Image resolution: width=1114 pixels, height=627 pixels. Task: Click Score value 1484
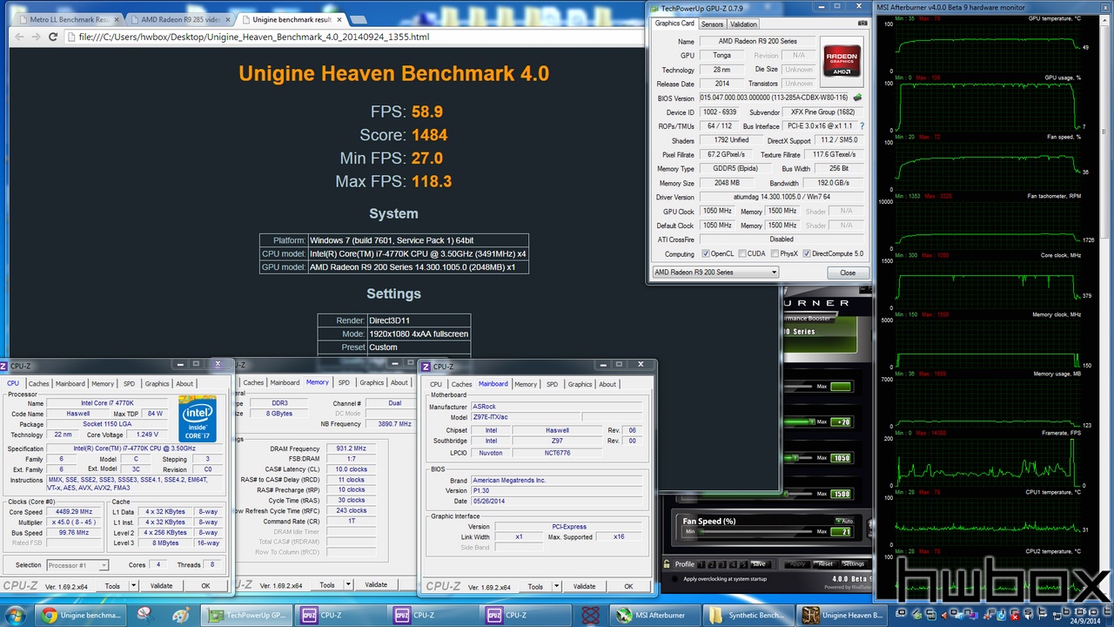click(429, 135)
